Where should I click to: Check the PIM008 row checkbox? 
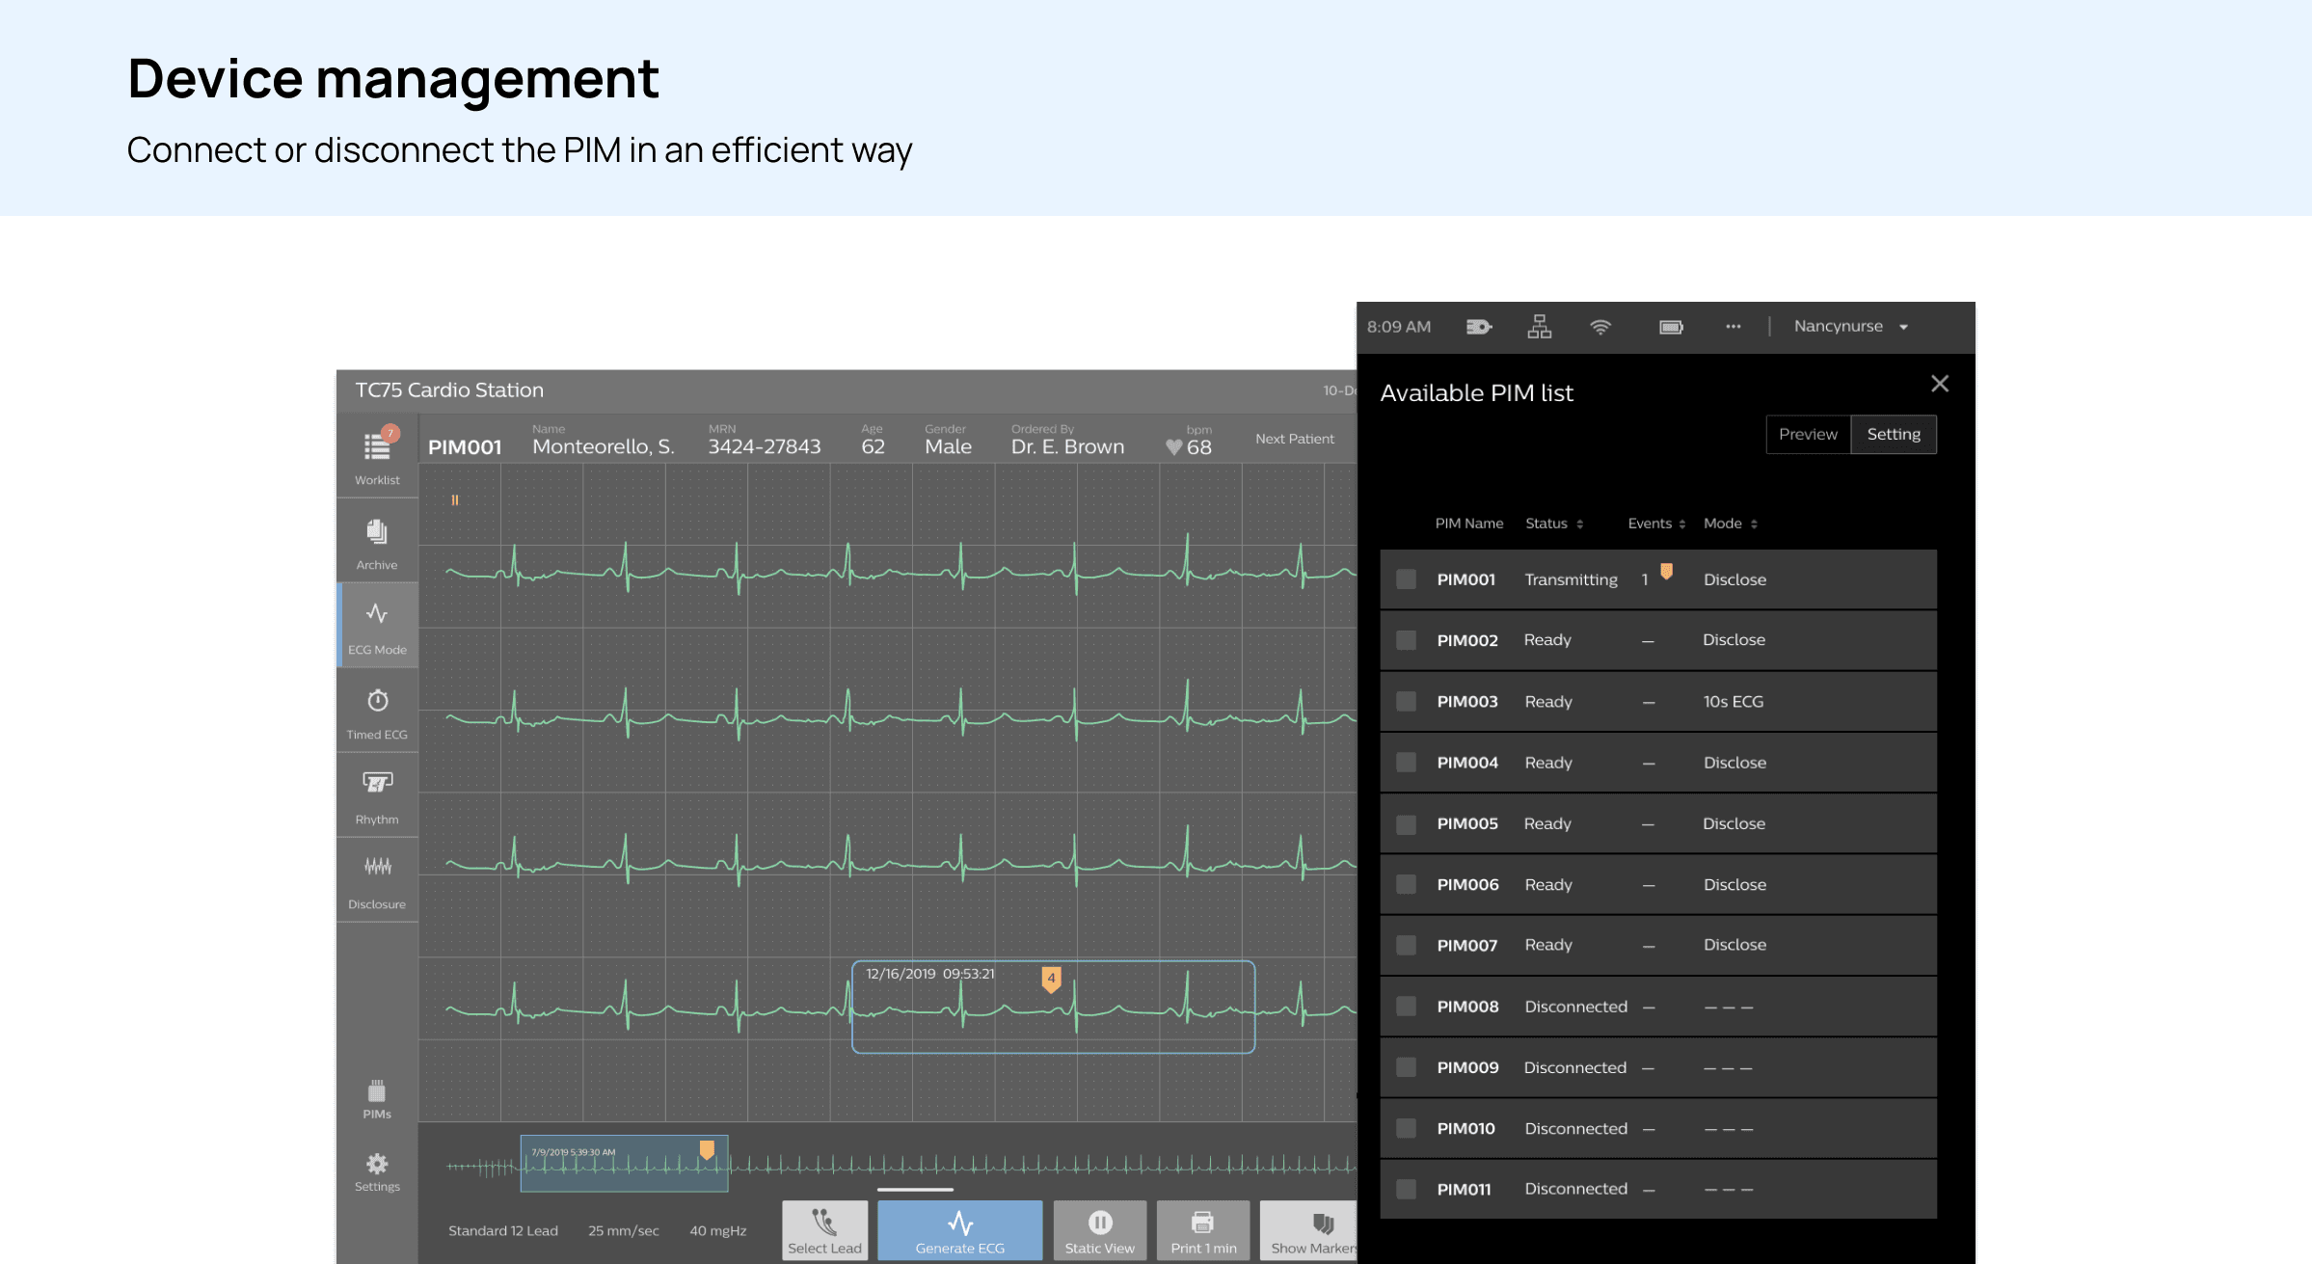[x=1407, y=1006]
